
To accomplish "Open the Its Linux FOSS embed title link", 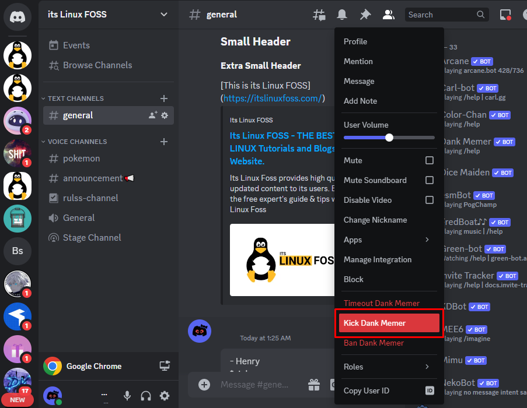I will coord(282,148).
